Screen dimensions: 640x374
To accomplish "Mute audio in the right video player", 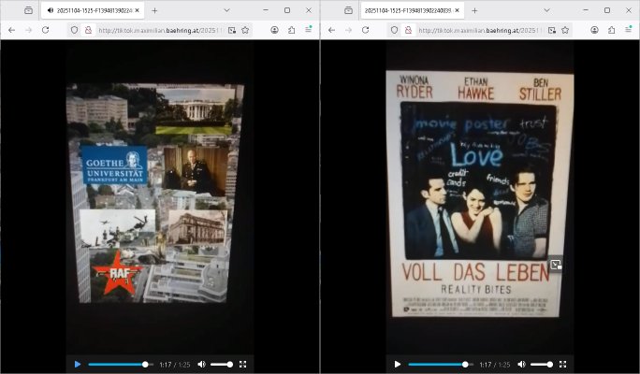I will pyautogui.click(x=521, y=364).
